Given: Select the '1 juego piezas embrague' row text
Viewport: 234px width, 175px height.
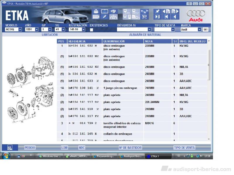Looking at the screenshot, I should (120, 88).
